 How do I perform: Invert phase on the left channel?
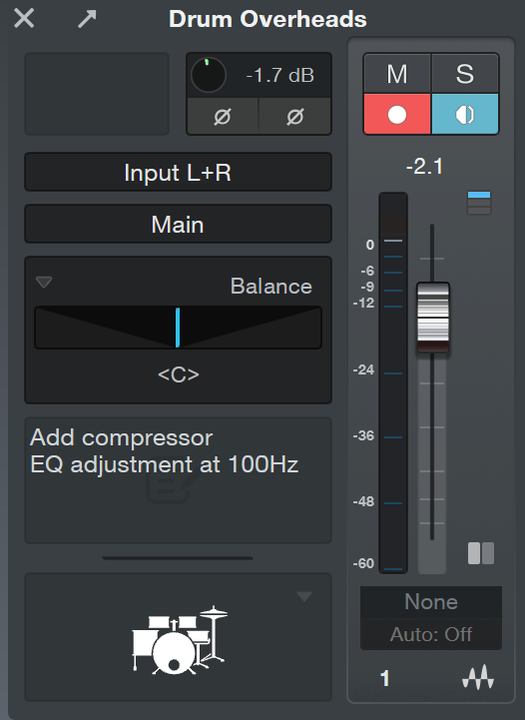click(223, 117)
